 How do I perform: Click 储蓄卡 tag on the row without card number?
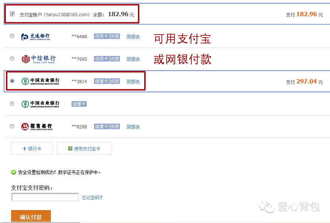(x=79, y=104)
